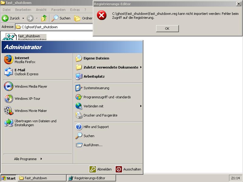Expand Alle Programme list
Viewport: 243px width, 182px height.
click(28, 159)
